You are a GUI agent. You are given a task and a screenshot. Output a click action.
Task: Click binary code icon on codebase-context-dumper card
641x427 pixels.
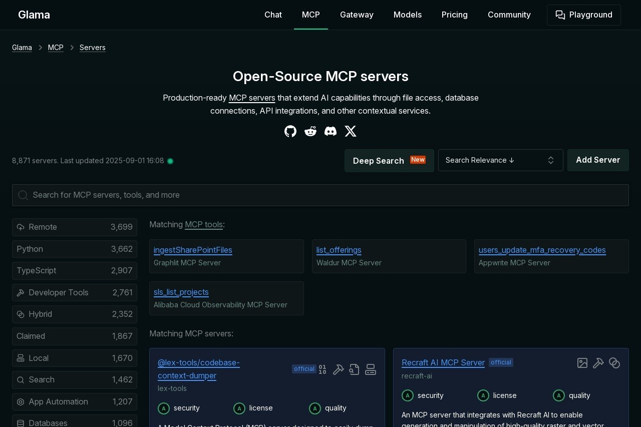click(x=323, y=369)
